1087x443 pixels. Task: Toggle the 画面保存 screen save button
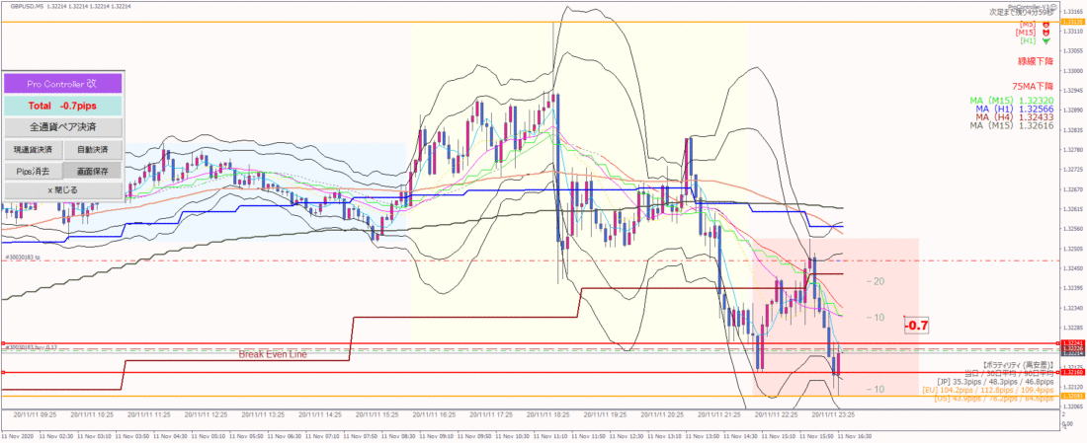92,171
